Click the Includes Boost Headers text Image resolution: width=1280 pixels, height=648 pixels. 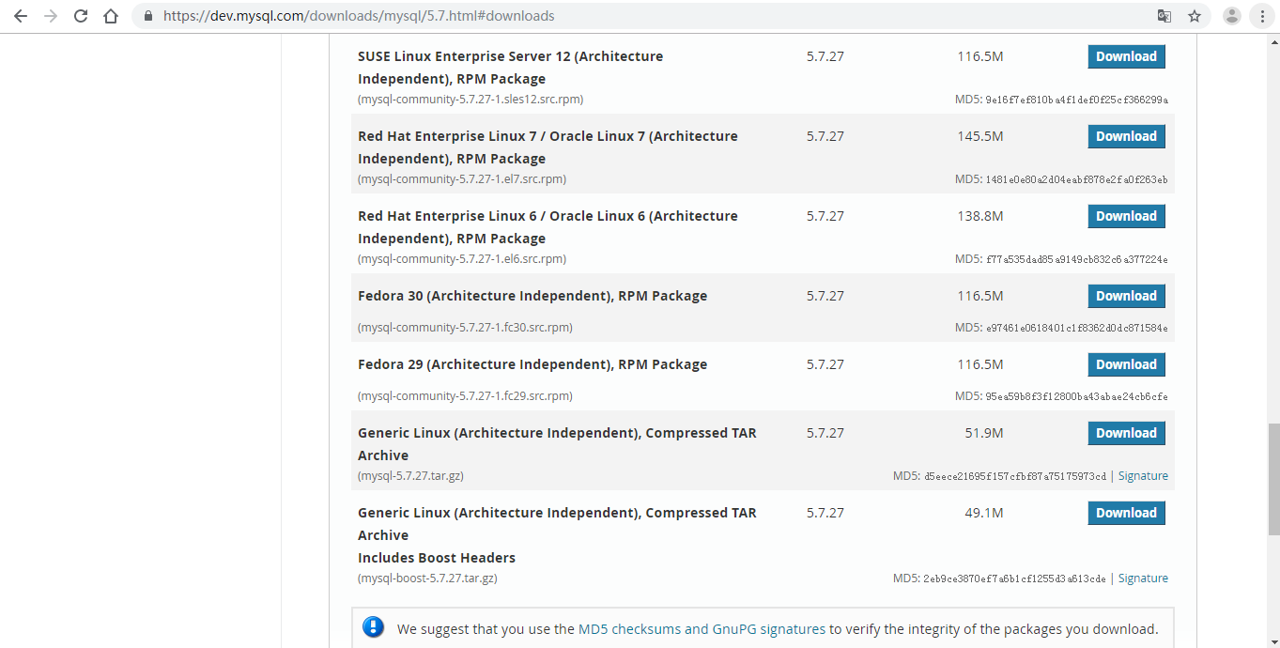pos(437,558)
